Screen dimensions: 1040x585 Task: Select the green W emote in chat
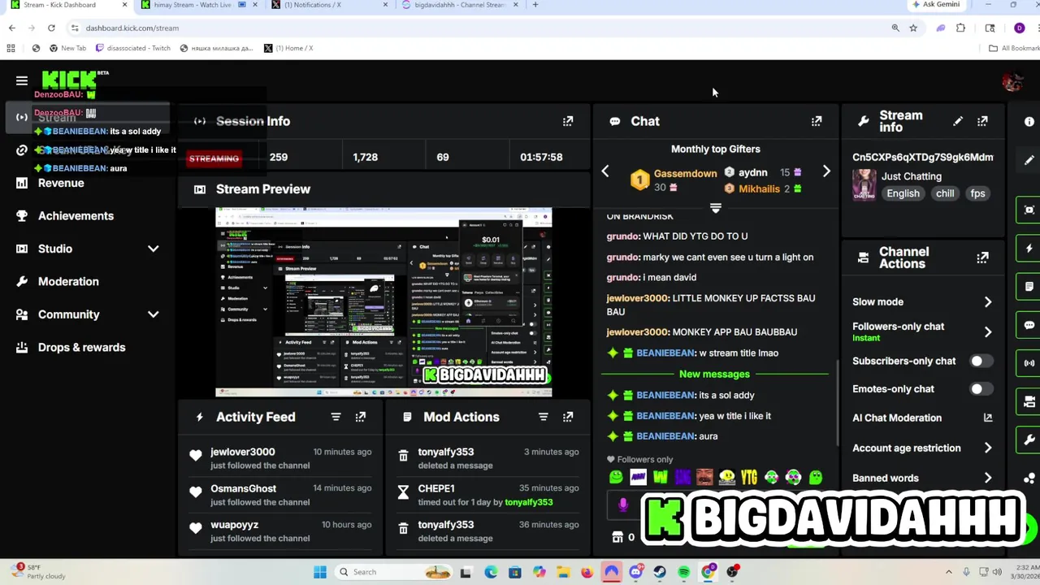pos(660,478)
